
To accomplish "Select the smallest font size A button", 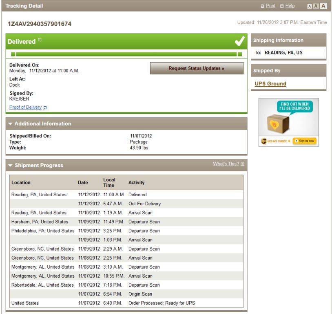I will click(x=310, y=6).
